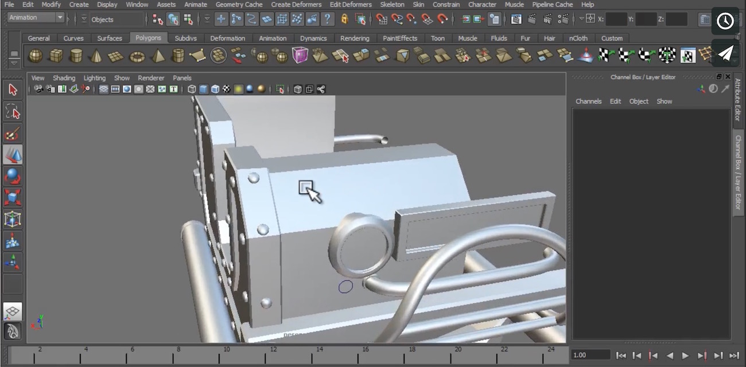Image resolution: width=746 pixels, height=367 pixels.
Task: Enable smooth shade all in viewport
Action: 203,89
